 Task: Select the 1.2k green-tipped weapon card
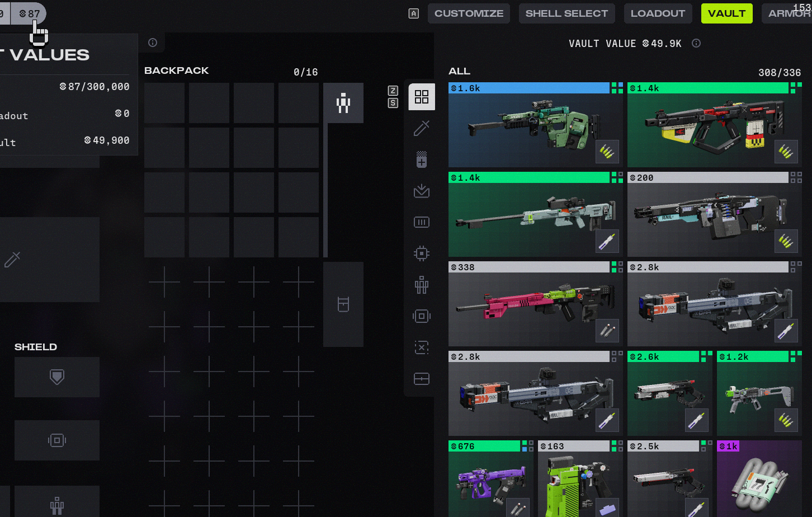(759, 393)
